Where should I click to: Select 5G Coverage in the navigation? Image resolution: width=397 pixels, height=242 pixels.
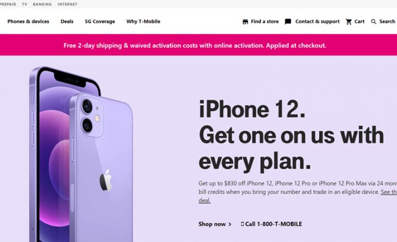[100, 21]
